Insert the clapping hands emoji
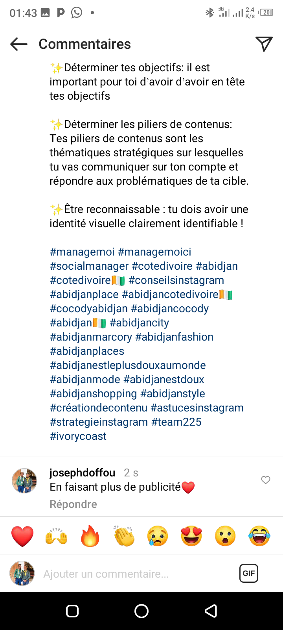Image resolution: width=283 pixels, height=630 pixels. click(124, 536)
